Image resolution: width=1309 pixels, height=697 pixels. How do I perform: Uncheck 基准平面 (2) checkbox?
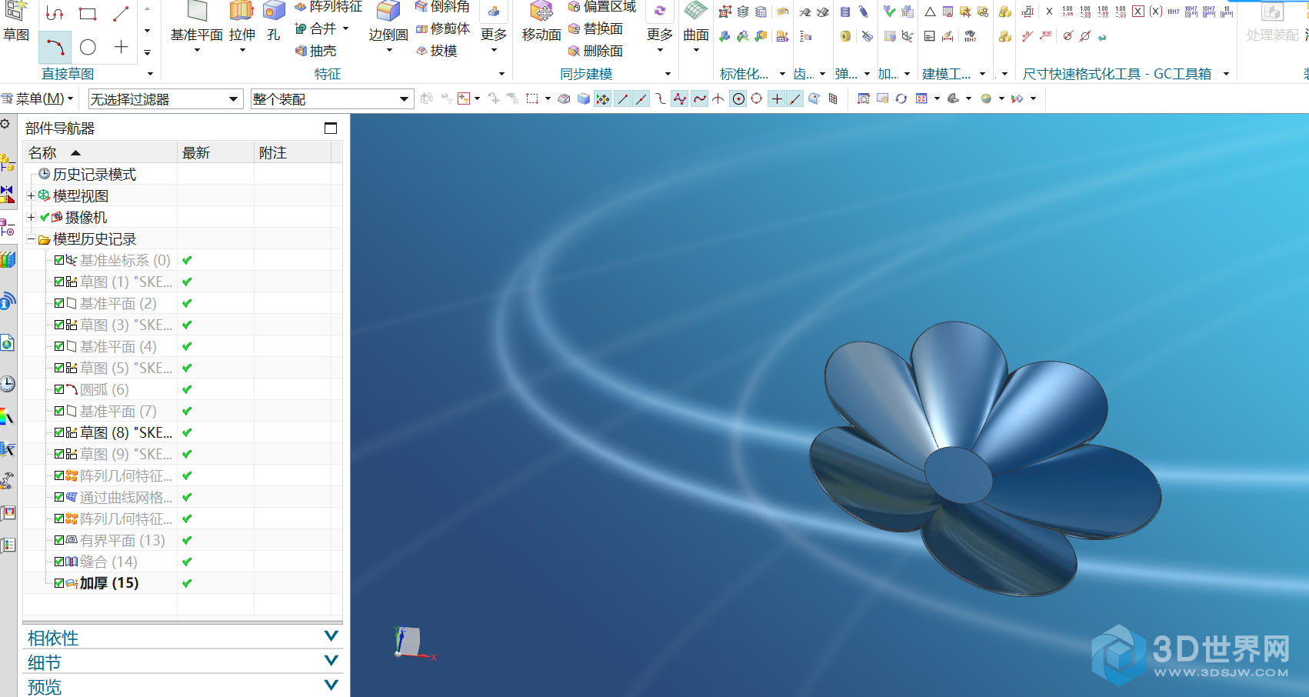click(x=59, y=303)
